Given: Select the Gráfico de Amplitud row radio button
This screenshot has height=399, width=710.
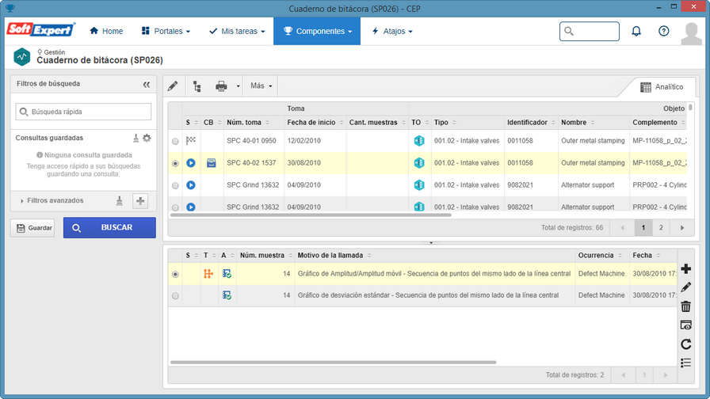Looking at the screenshot, I should 175,274.
